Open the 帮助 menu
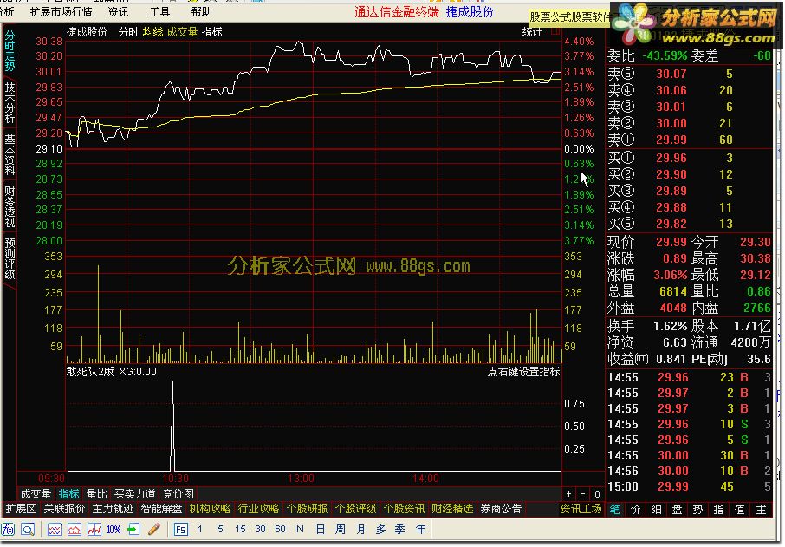The height and width of the screenshot is (547, 785). pos(201,11)
